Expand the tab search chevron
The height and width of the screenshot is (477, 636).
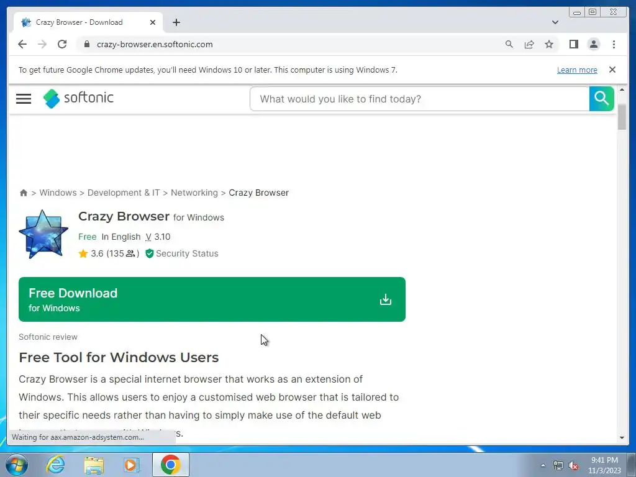point(555,22)
